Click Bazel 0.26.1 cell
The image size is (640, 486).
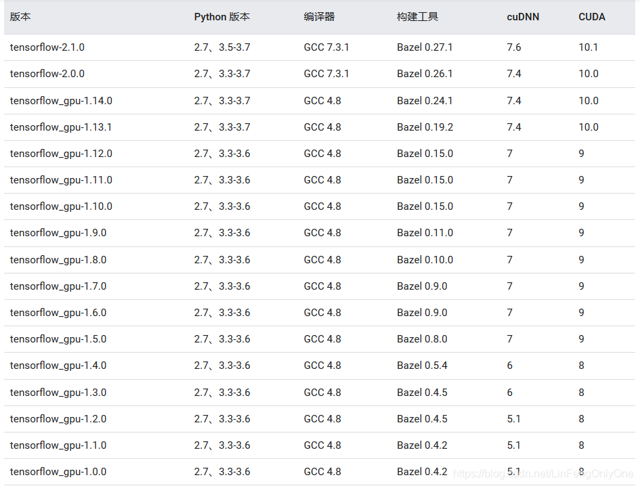click(425, 74)
